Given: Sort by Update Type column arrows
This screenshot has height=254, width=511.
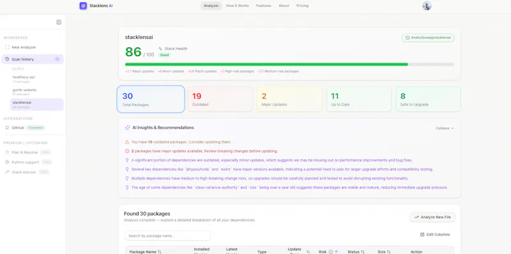Looking at the screenshot, I should coord(308,251).
